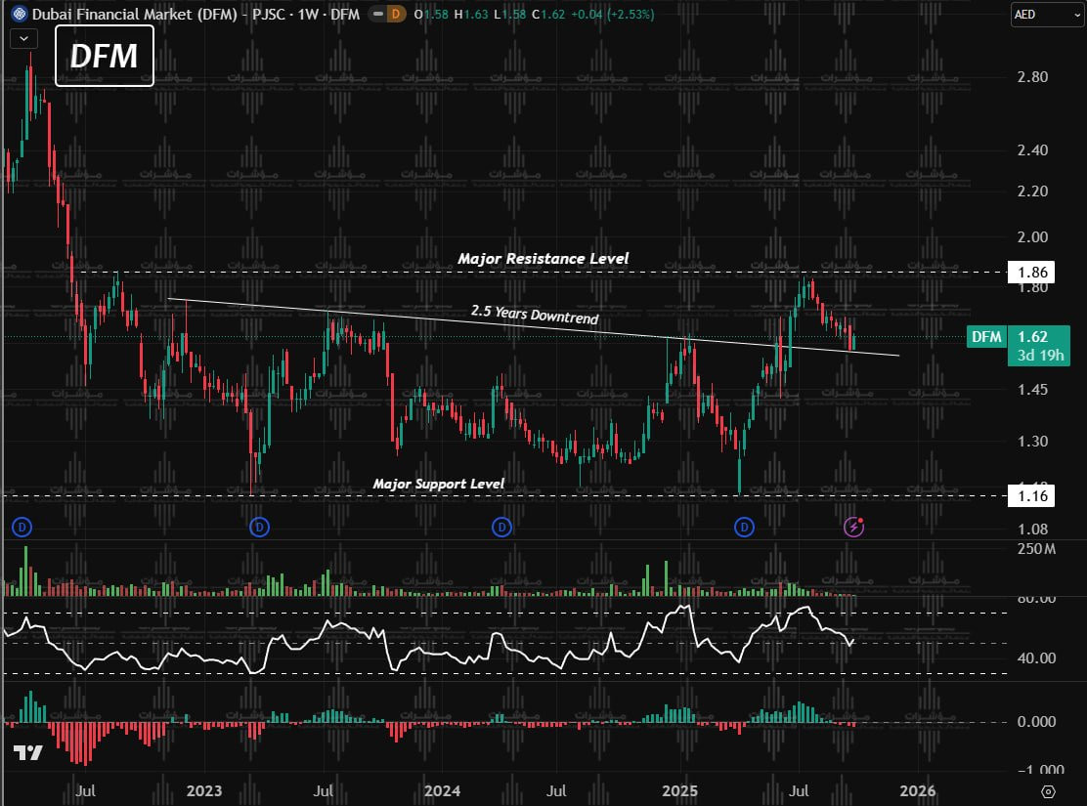Click the purple lightning event marker
The image size is (1087, 806).
click(x=853, y=528)
